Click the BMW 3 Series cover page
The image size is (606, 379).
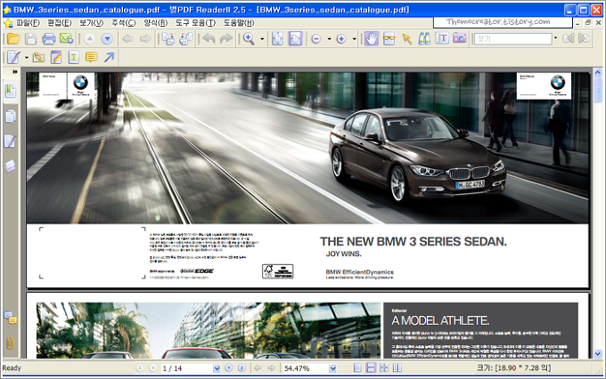pos(307,180)
